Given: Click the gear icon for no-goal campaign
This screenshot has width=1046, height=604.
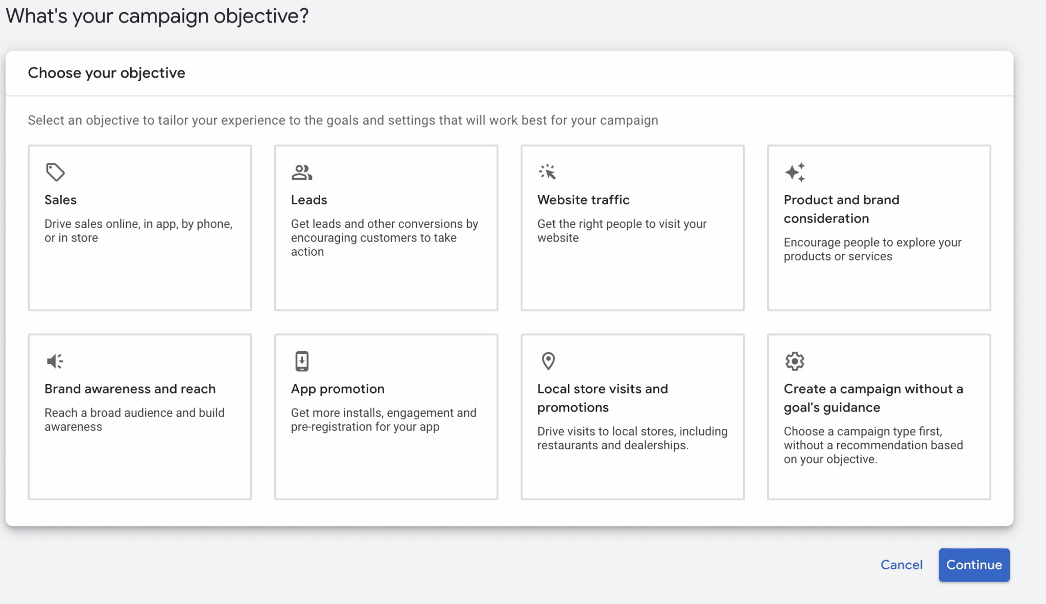Looking at the screenshot, I should coord(795,361).
